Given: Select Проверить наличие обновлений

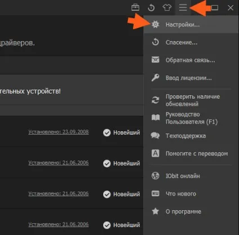Looking at the screenshot, I should [191, 100].
